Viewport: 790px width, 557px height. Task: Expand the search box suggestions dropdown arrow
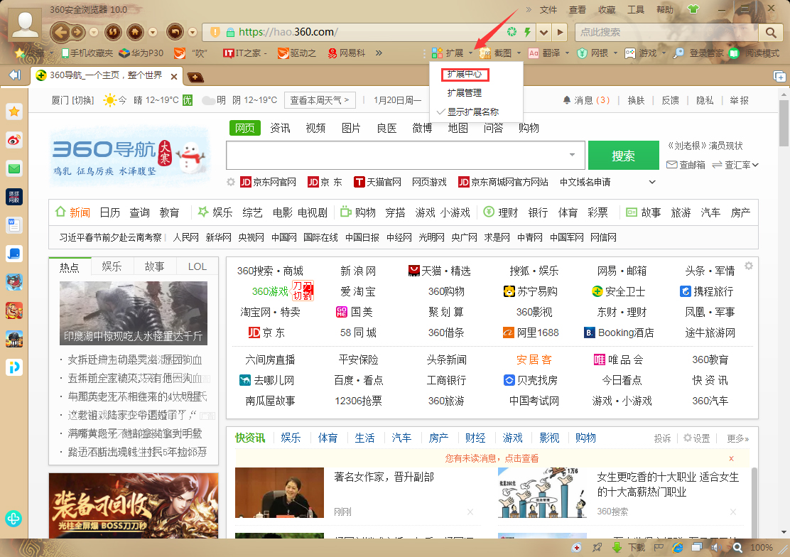[571, 155]
